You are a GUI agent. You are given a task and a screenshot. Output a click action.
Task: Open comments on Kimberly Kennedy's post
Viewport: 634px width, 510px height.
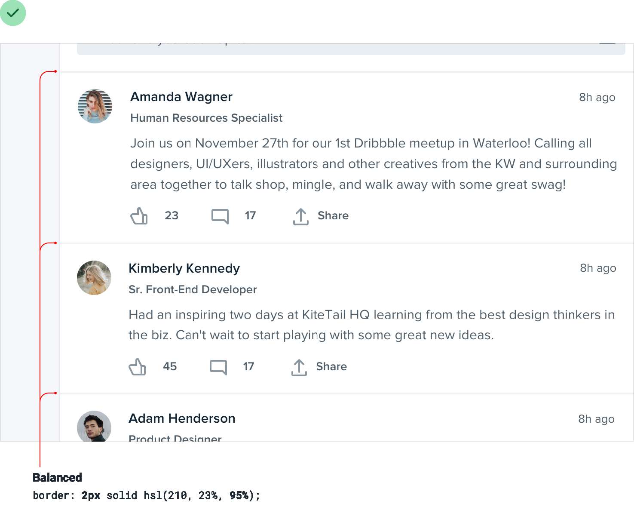pyautogui.click(x=218, y=367)
